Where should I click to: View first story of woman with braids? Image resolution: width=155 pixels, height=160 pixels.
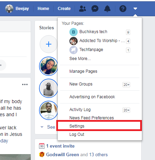pyautogui.click(x=49, y=66)
